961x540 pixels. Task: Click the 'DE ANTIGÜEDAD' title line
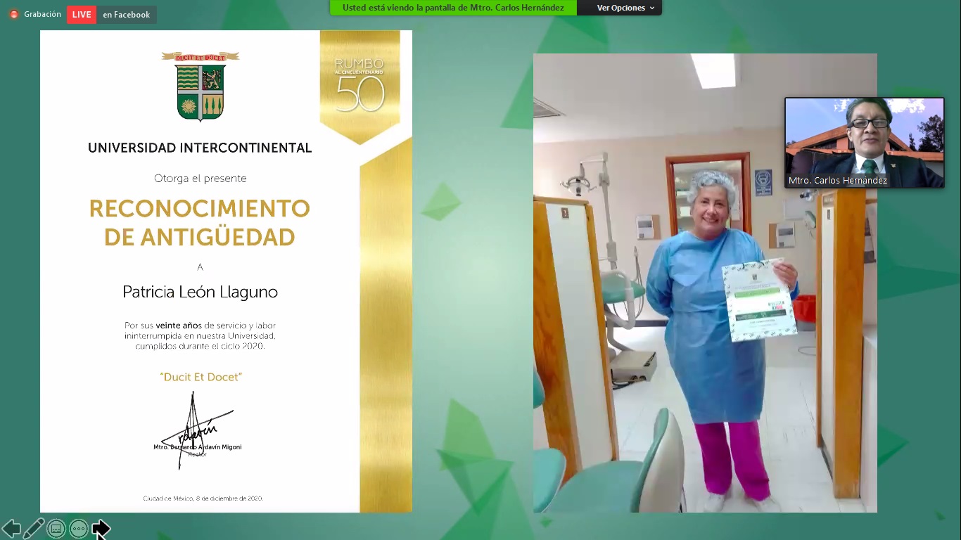(200, 237)
